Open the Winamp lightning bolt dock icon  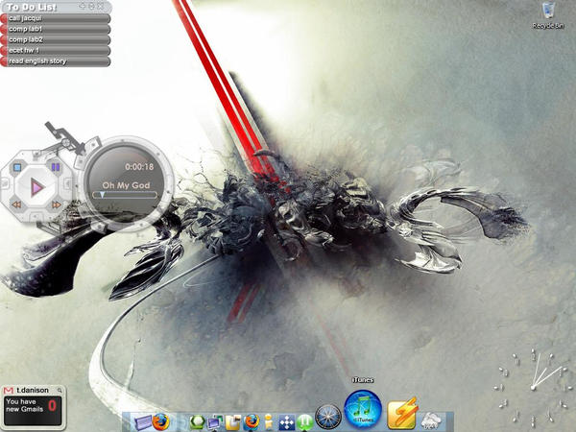402,415
